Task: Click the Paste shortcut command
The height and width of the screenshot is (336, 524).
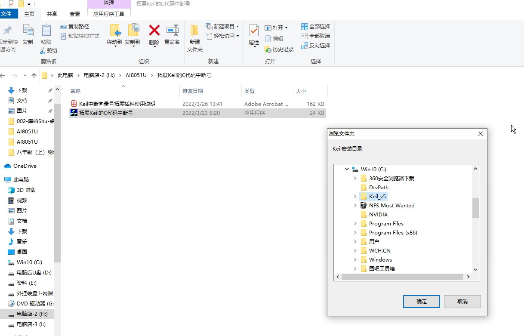Action: (x=80, y=36)
